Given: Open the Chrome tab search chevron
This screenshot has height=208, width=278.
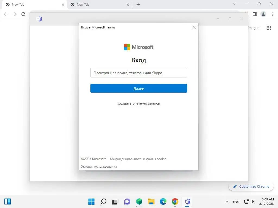Looking at the screenshot, I should coord(234,4).
